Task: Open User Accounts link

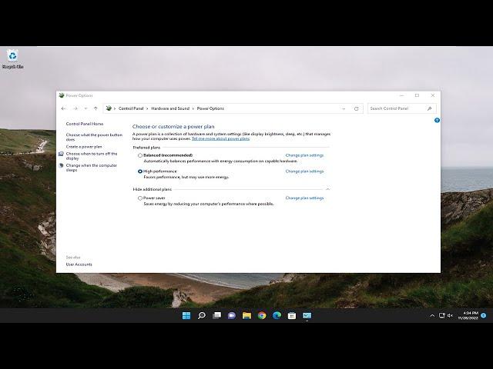Action: (79, 264)
